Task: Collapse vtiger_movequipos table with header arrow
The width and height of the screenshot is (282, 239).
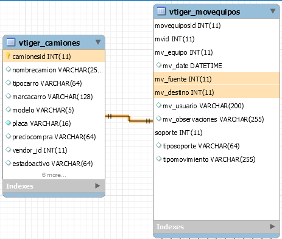Action: point(273,11)
